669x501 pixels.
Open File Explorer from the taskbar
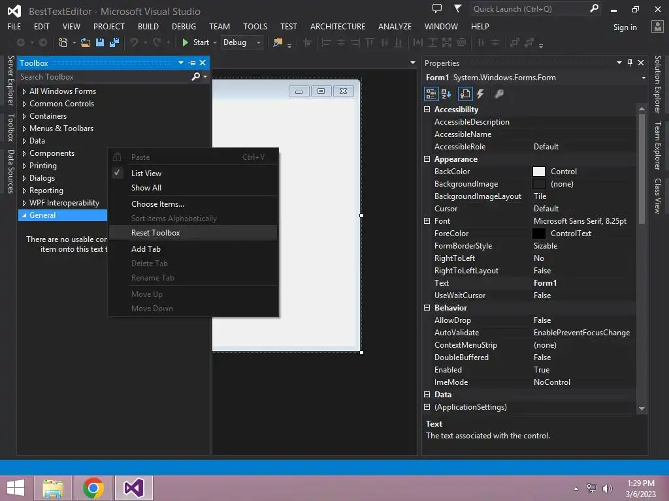pos(53,488)
